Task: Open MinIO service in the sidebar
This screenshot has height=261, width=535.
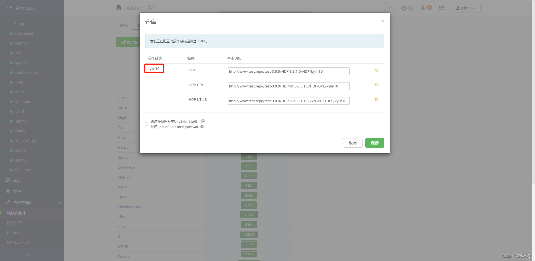Action: click(20, 131)
